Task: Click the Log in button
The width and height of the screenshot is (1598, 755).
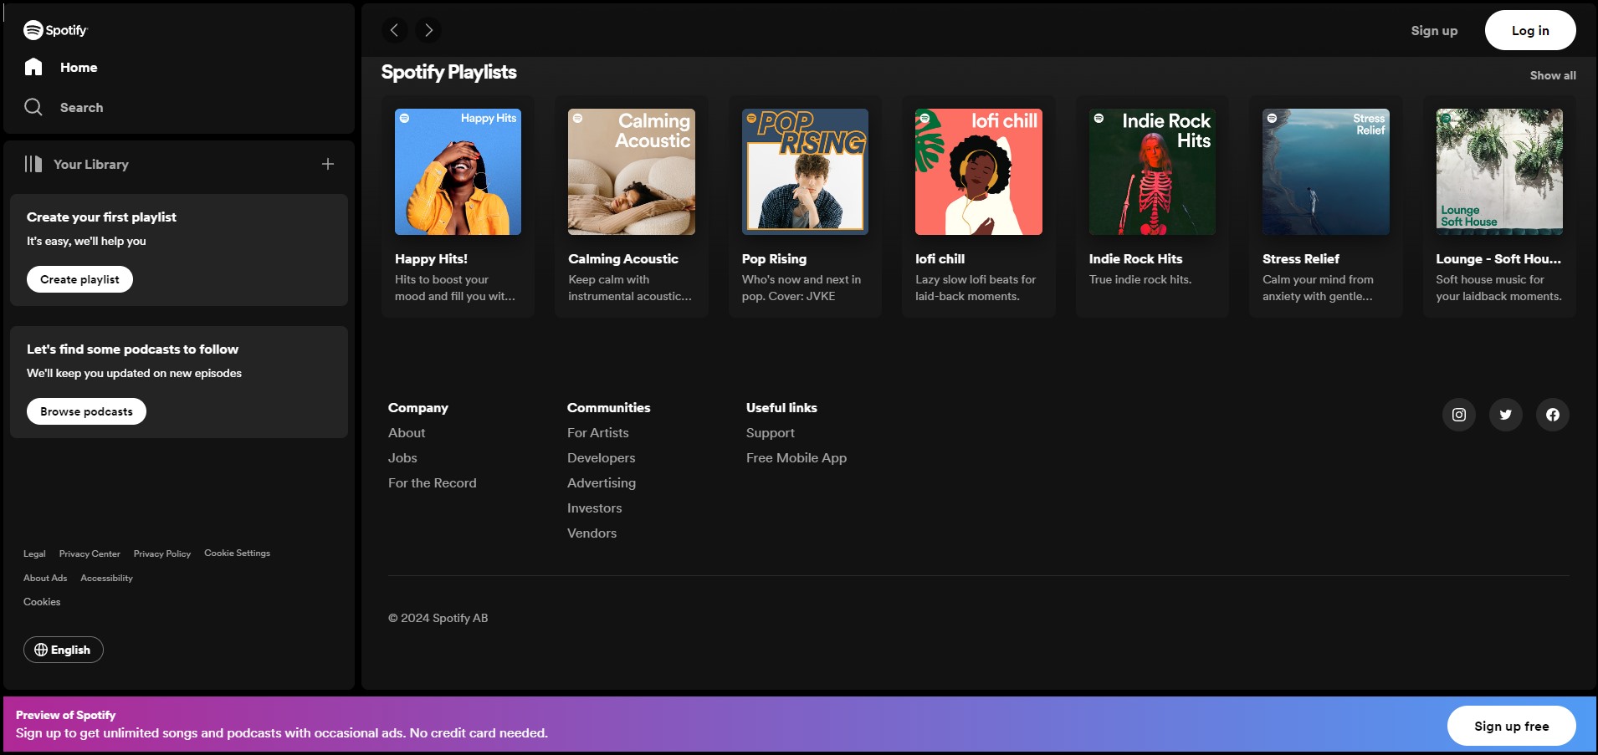Action: click(x=1530, y=30)
